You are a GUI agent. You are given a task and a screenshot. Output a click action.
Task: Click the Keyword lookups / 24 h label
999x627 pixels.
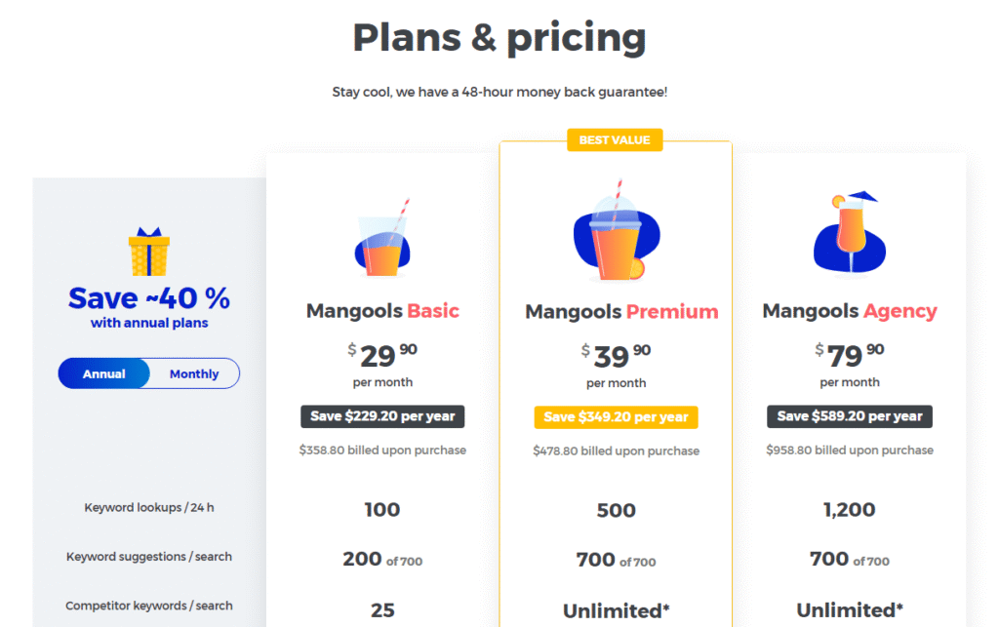point(148,508)
